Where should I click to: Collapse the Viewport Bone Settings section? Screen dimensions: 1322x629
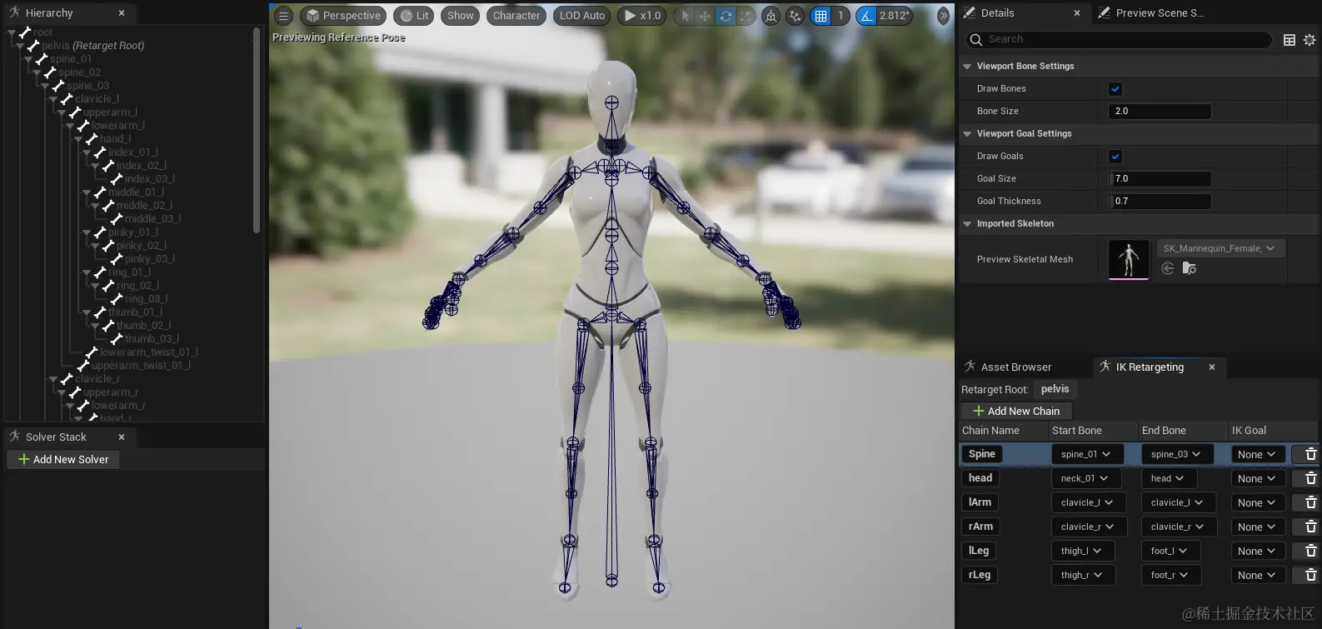[967, 67]
